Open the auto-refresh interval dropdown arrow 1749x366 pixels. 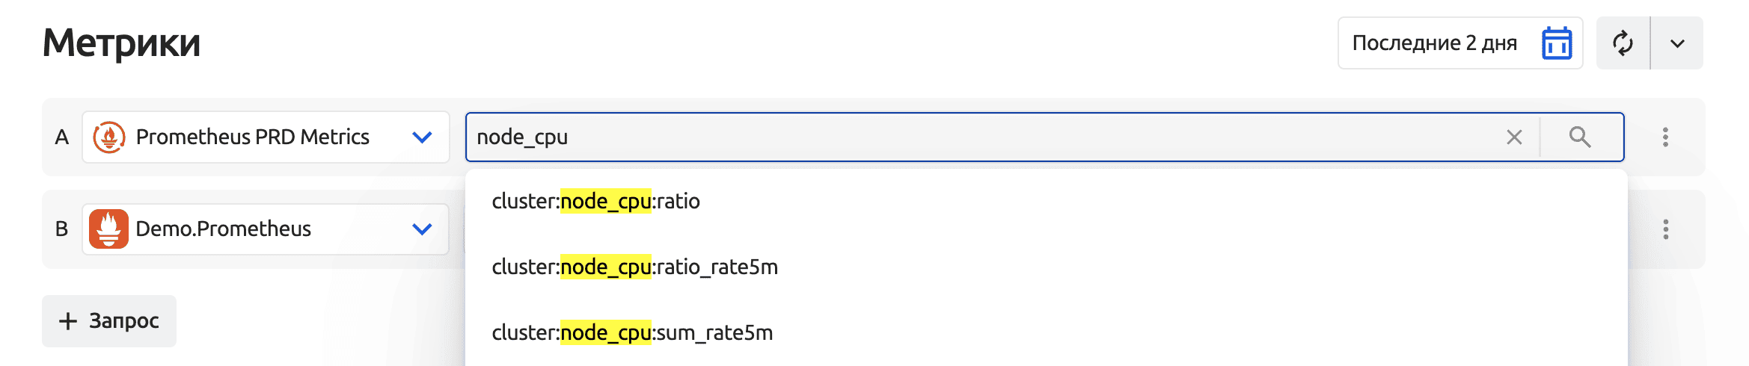1677,43
